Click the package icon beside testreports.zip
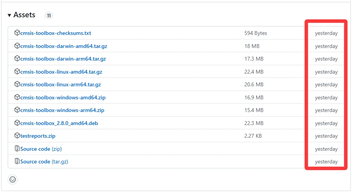The image size is (355, 196). click(17, 136)
